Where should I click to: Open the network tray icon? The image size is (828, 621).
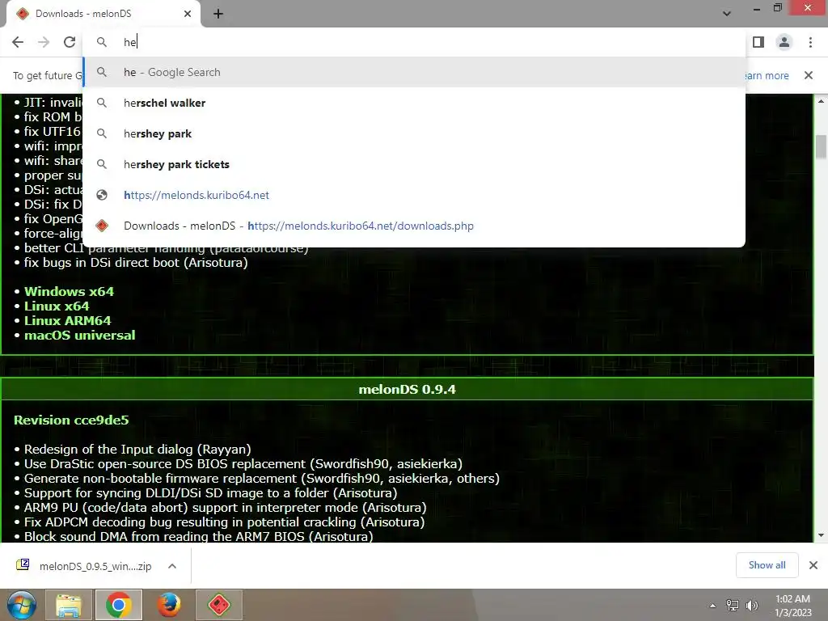(733, 606)
